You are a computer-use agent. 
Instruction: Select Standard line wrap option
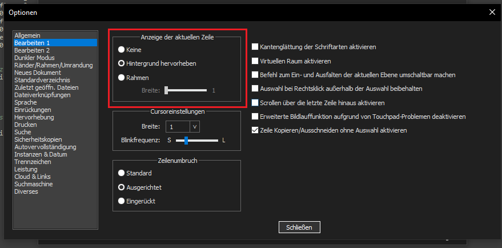click(121, 173)
